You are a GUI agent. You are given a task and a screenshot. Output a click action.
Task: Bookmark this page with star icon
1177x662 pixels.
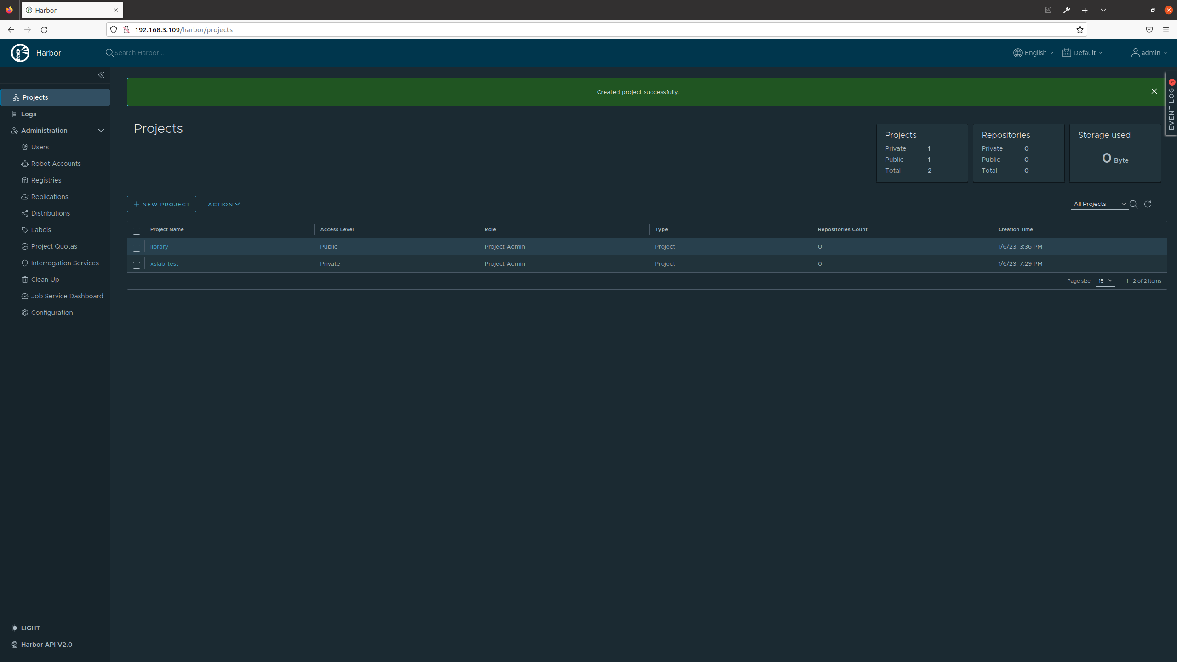(1080, 29)
